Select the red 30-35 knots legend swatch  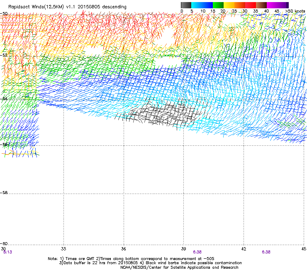coord(251,5)
